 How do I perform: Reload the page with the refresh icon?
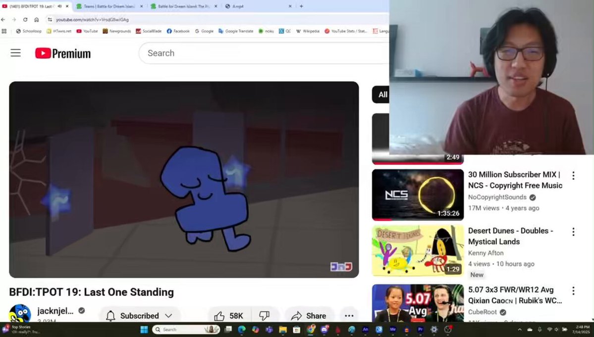(x=25, y=20)
